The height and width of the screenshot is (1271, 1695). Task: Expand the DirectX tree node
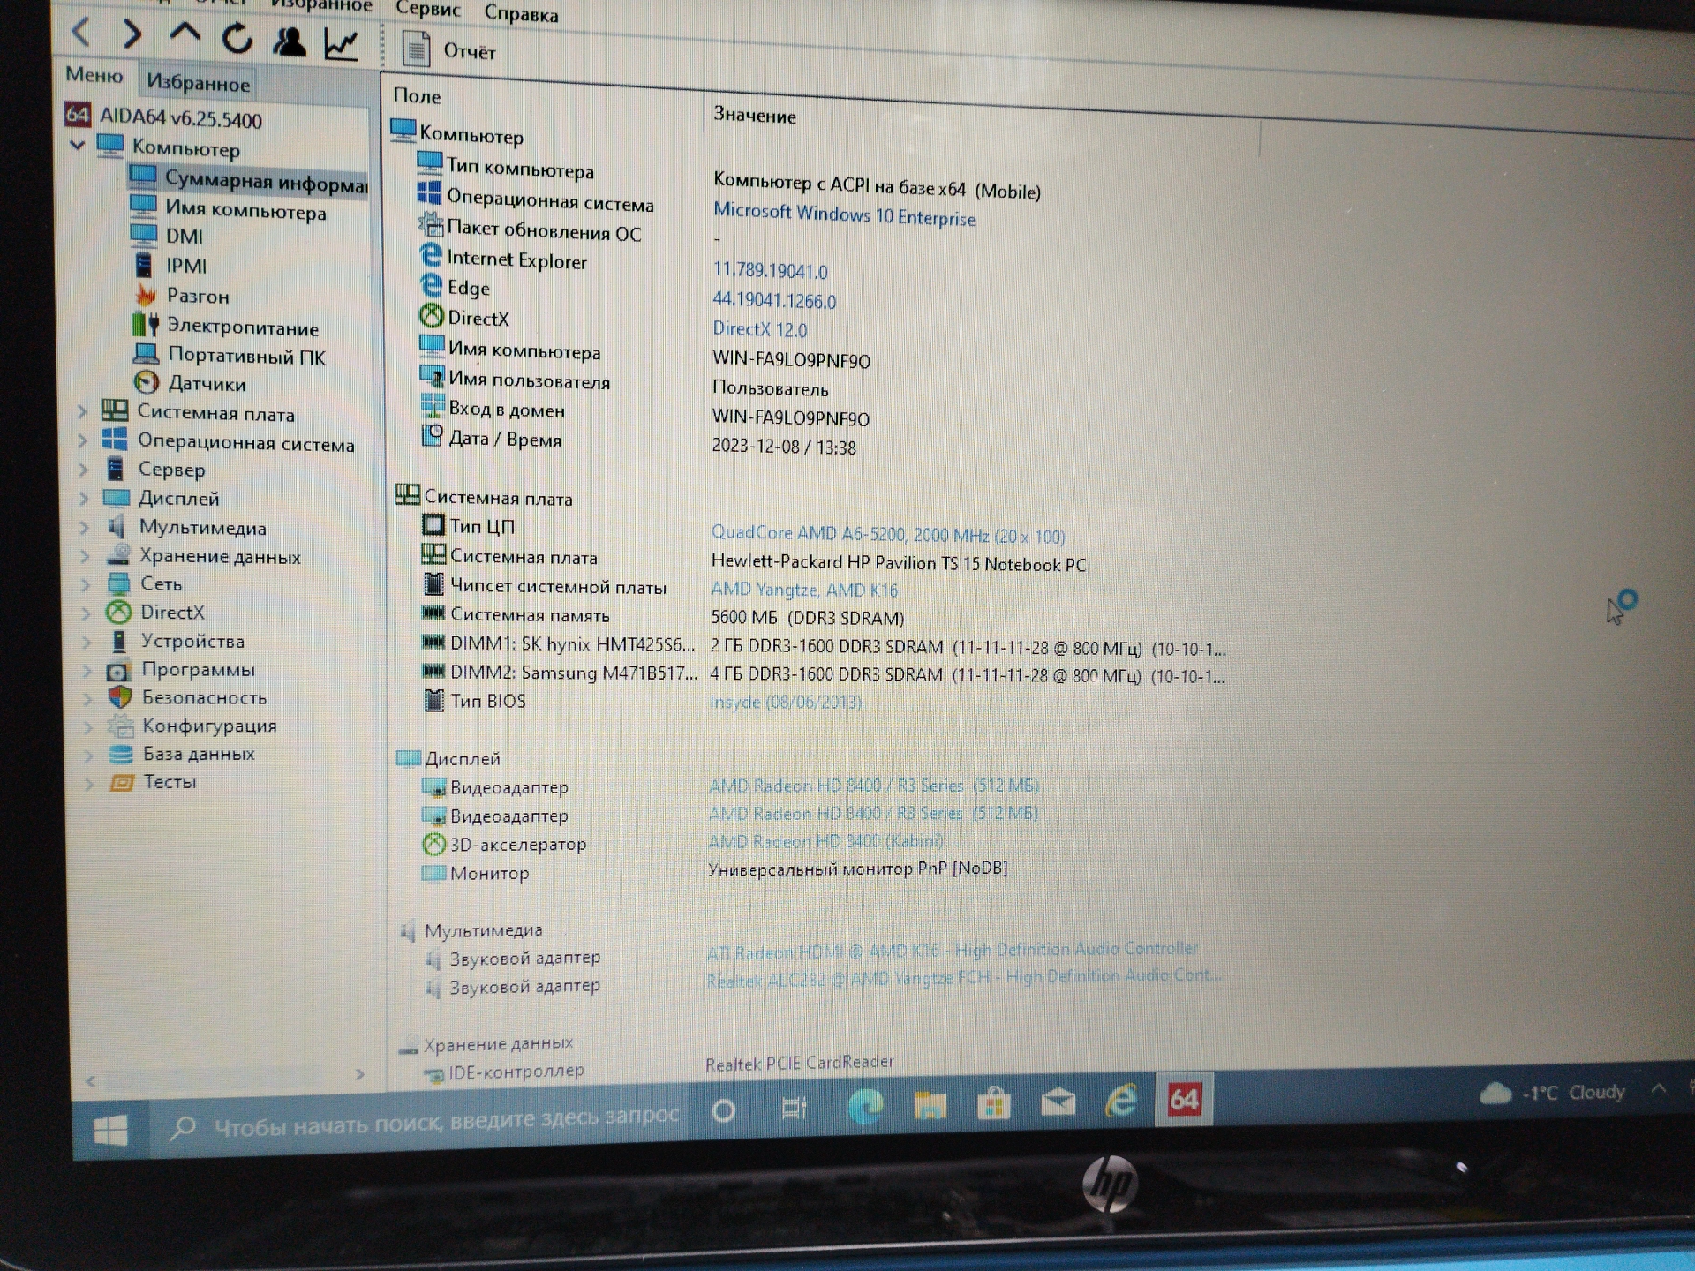coord(87,613)
